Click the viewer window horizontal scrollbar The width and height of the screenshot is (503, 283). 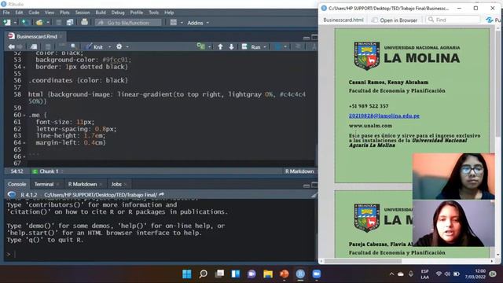coord(362,261)
